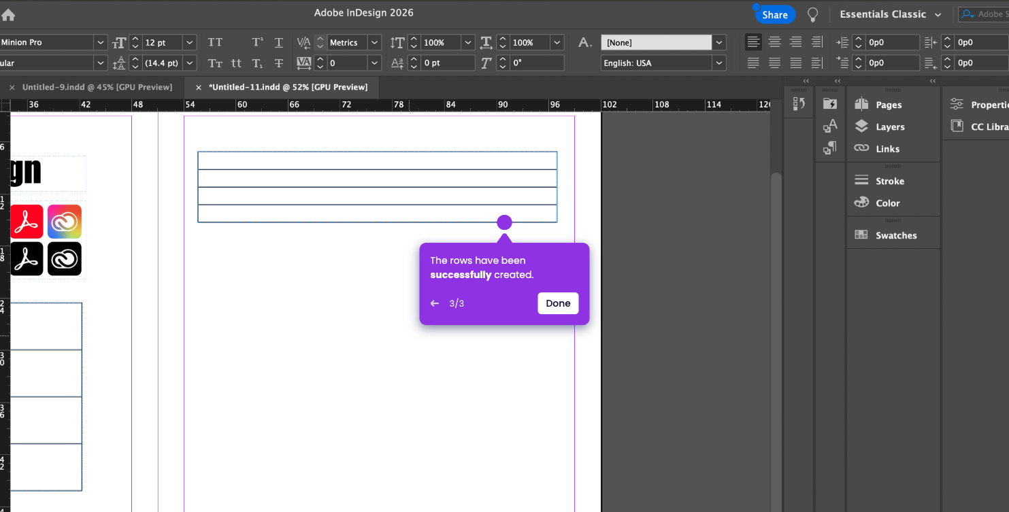Open the English: USA language dropdown
Viewport: 1009px width, 512px height.
pyautogui.click(x=719, y=63)
